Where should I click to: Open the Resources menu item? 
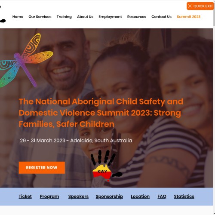pos(137,17)
